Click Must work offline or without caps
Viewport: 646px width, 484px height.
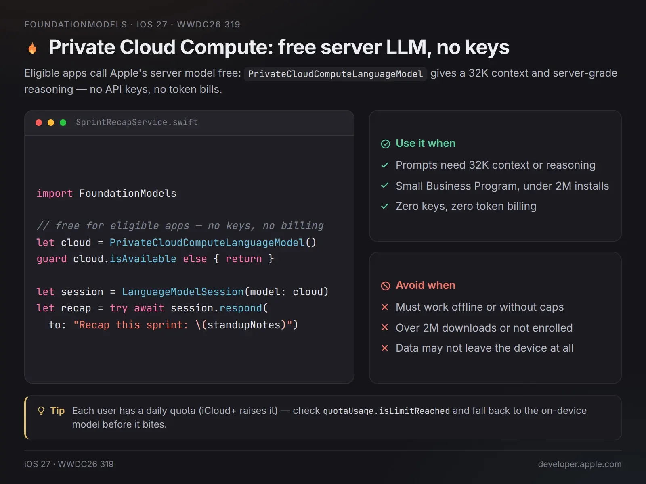coord(480,307)
